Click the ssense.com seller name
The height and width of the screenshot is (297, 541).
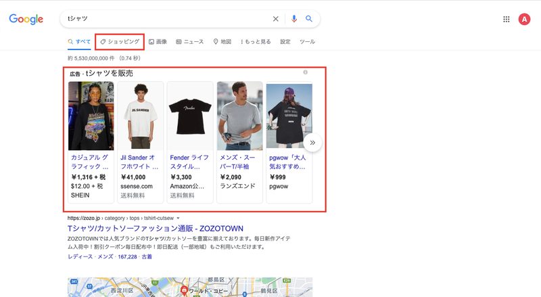click(137, 186)
